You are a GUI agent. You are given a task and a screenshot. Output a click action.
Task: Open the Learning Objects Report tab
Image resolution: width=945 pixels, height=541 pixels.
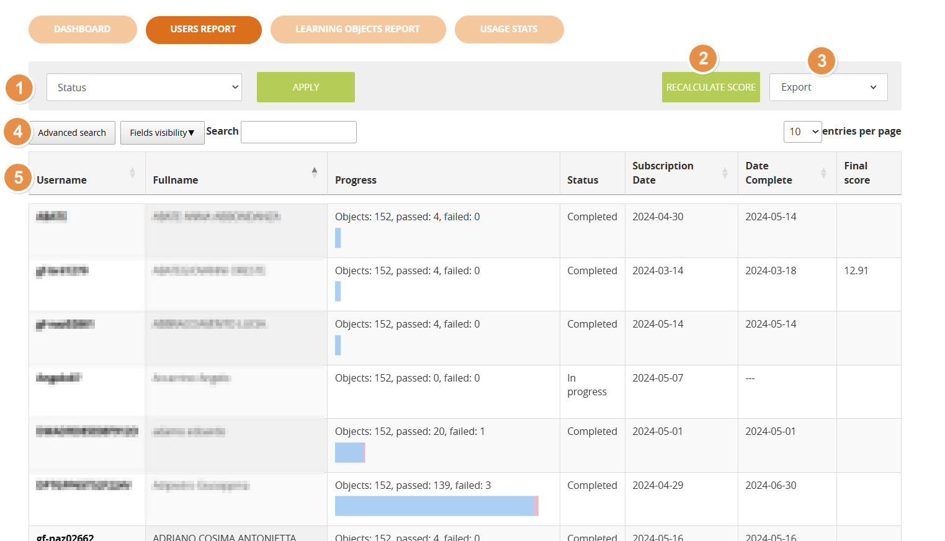(357, 29)
